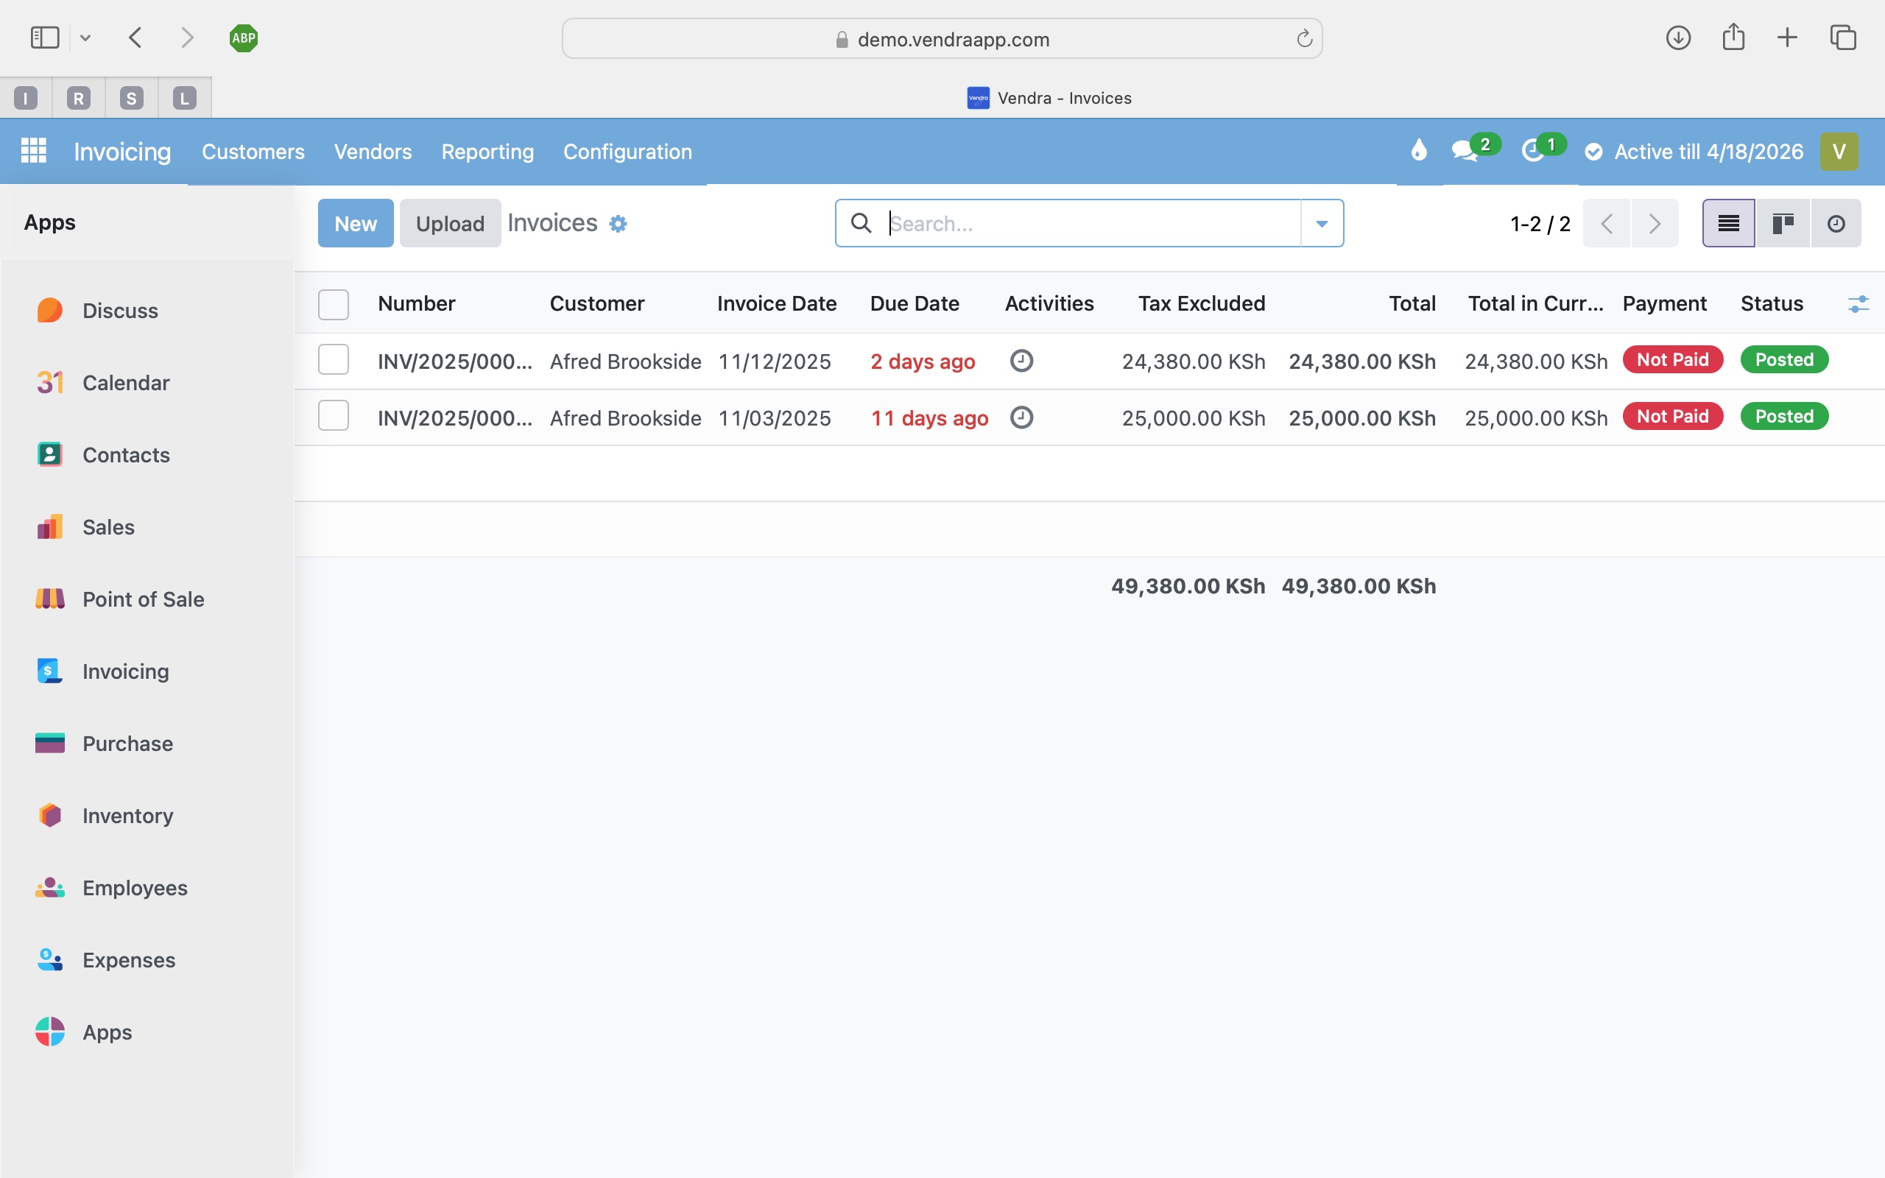The width and height of the screenshot is (1885, 1178).
Task: Open the Discuss app from the sidebar
Action: [x=119, y=310]
